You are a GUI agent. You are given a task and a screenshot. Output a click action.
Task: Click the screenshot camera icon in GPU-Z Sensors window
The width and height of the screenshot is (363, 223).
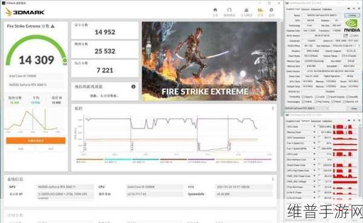(x=348, y=120)
